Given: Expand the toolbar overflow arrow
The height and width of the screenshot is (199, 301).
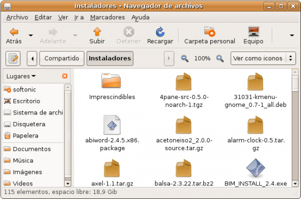Looking at the screenshot, I should point(292,35).
